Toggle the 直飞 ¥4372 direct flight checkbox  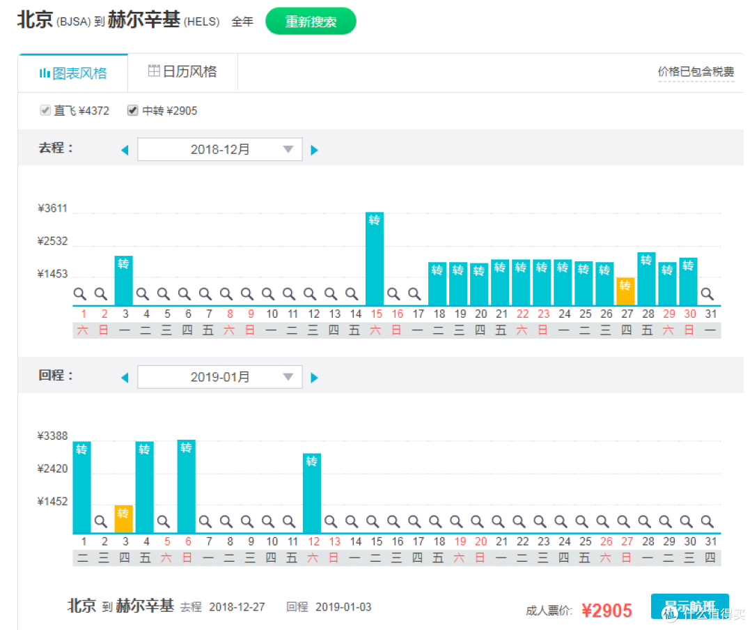coord(45,110)
